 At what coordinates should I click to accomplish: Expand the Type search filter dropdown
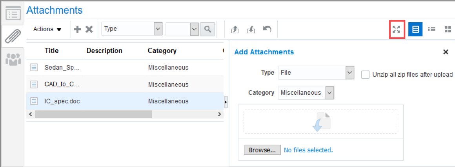coord(158,29)
